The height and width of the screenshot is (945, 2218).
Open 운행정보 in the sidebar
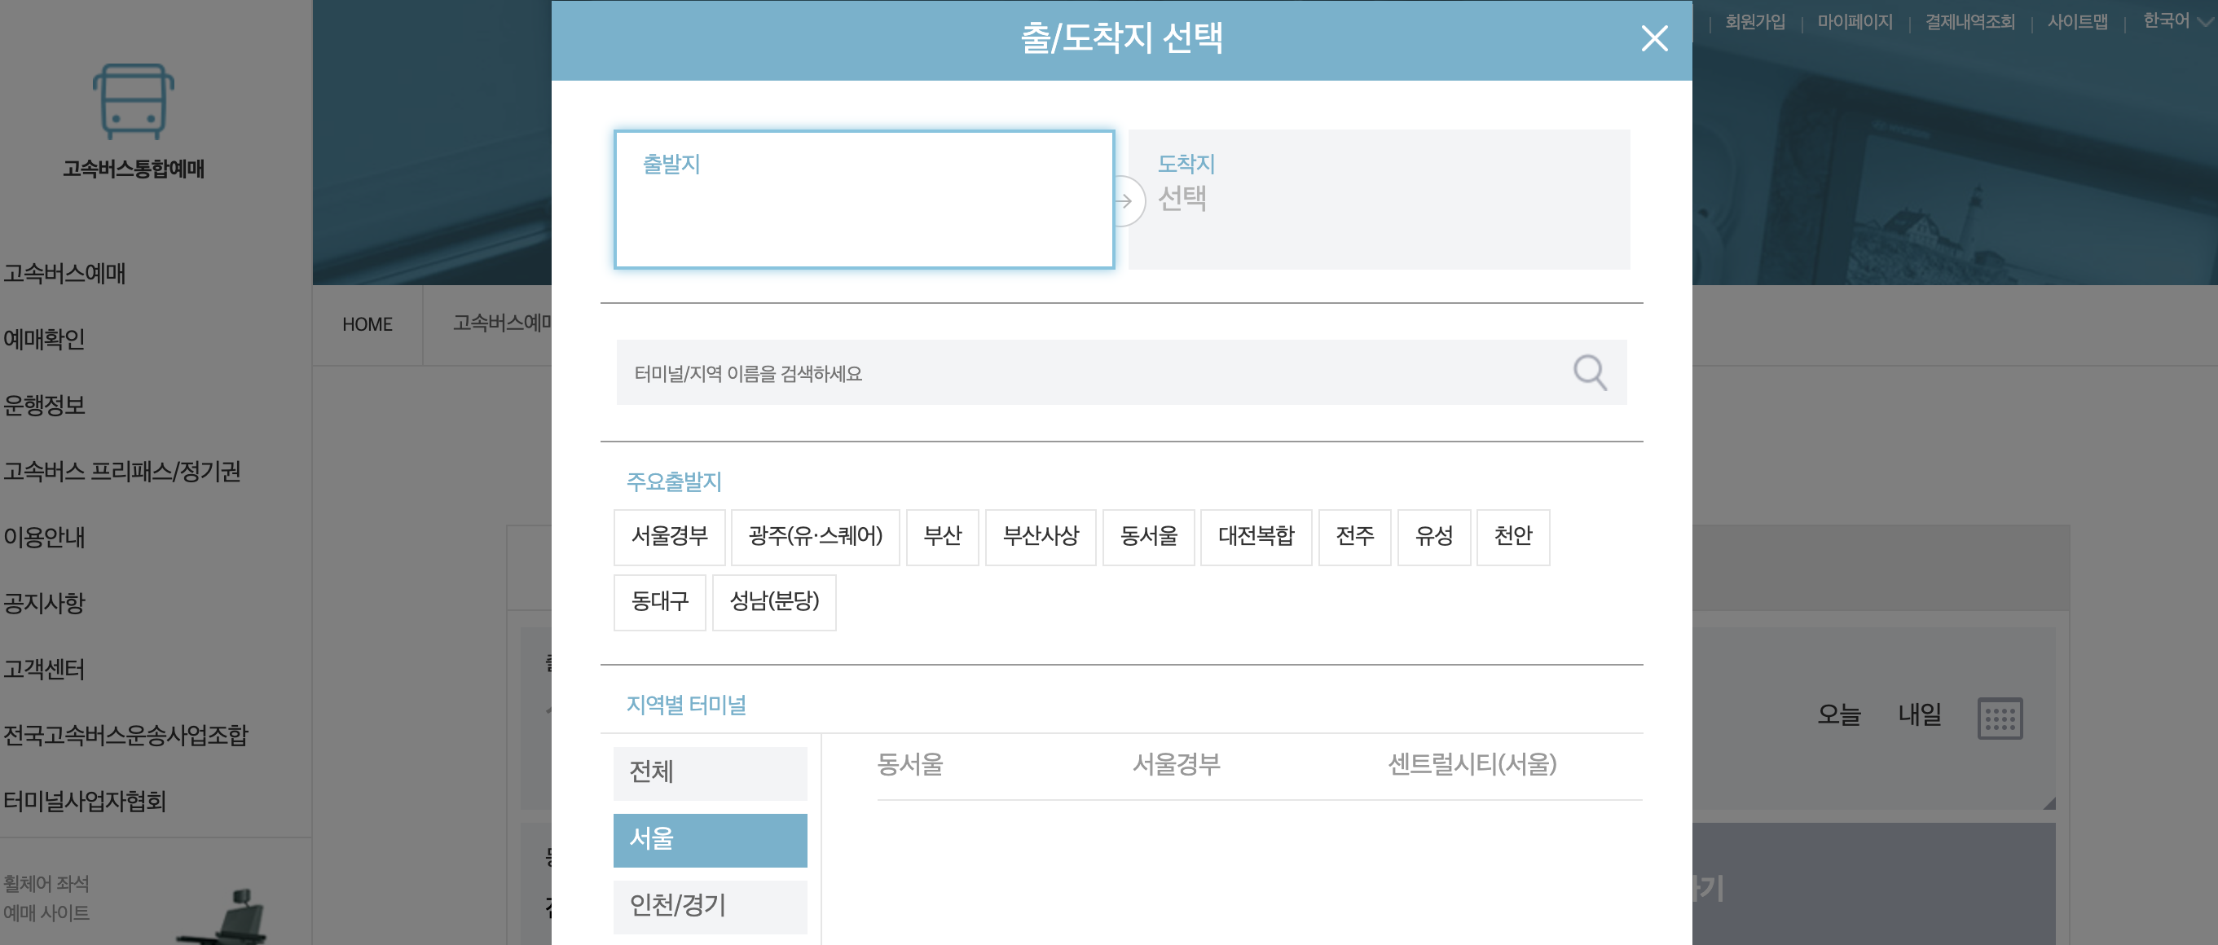[44, 406]
